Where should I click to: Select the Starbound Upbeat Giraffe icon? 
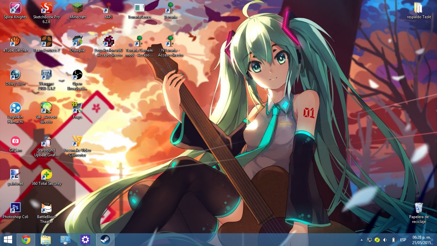point(46,141)
